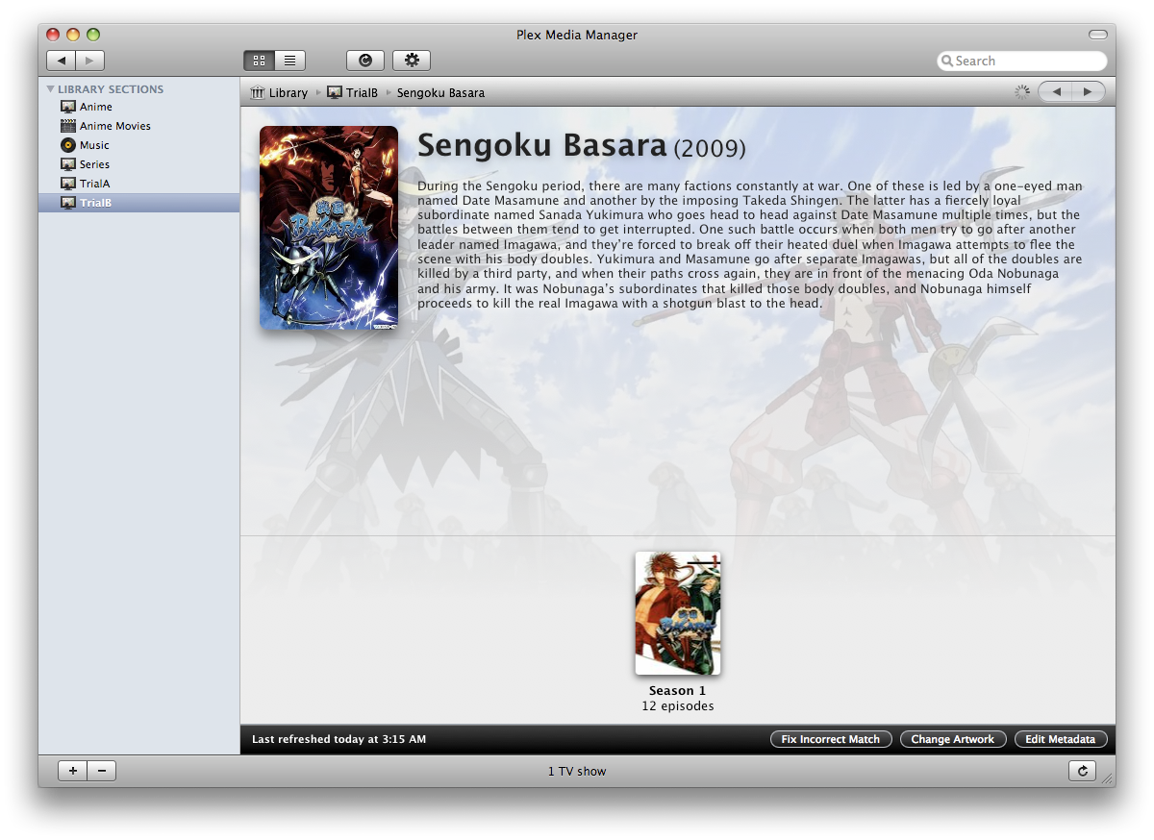Click 'Last refreshed today at 3:15 AM' text
Viewport: 1154px width, 840px height.
click(x=339, y=739)
